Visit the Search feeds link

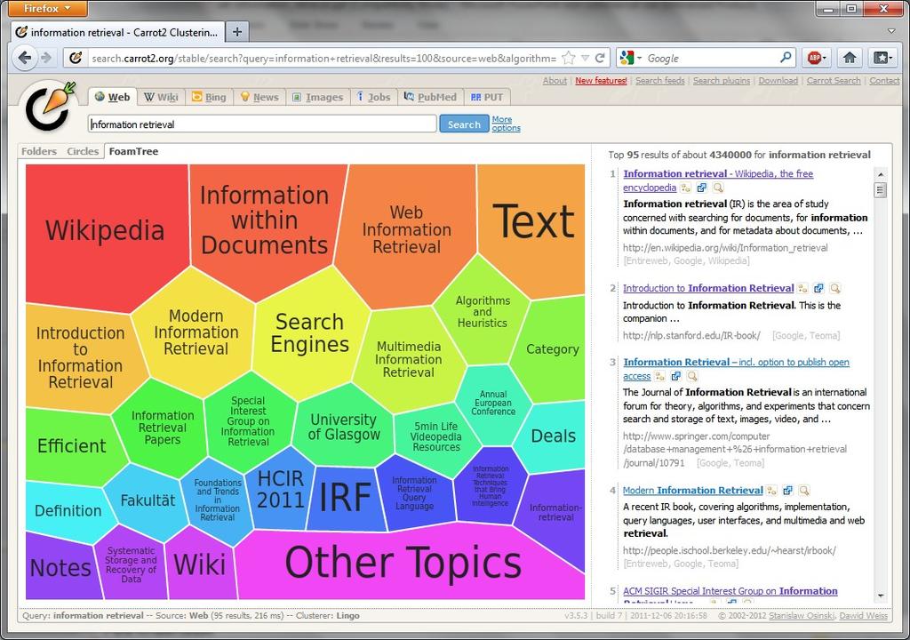click(x=660, y=81)
